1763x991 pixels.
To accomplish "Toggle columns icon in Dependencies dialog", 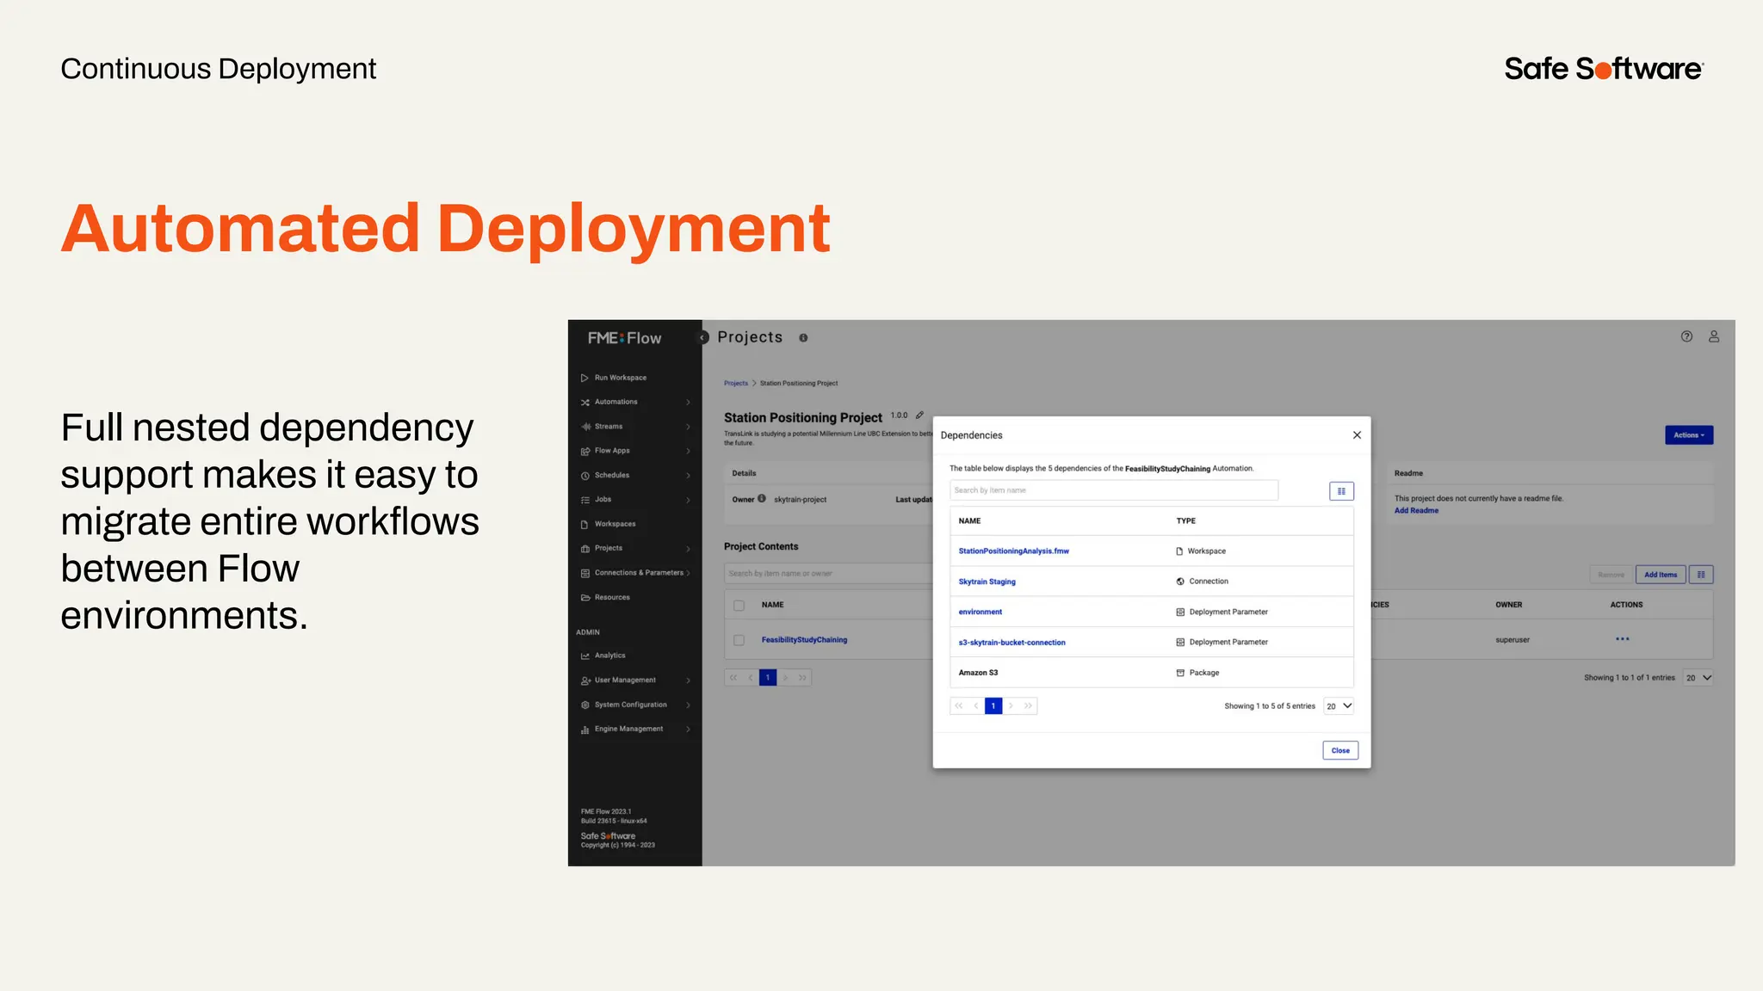I will click(x=1341, y=491).
